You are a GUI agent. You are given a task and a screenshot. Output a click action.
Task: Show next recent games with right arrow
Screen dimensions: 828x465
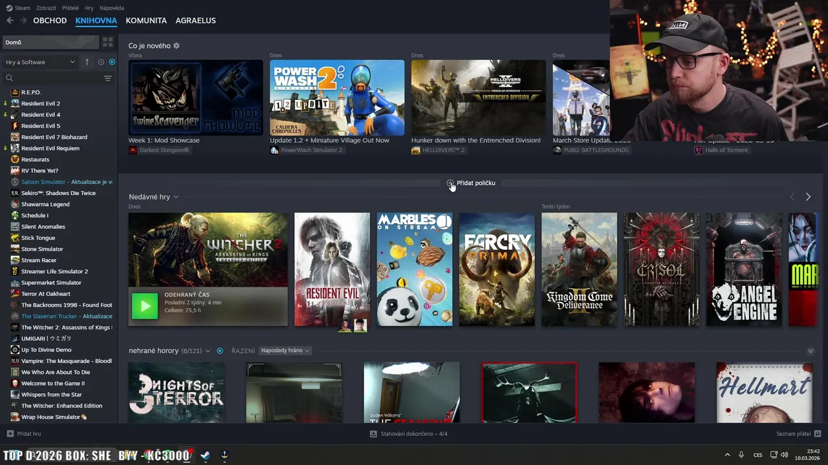pos(808,197)
